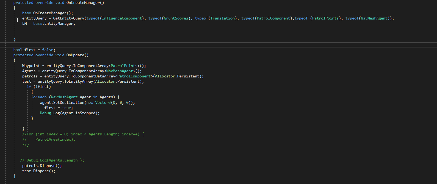Click the false keyword in bool declaration
The image size is (437, 184).
click(x=48, y=50)
